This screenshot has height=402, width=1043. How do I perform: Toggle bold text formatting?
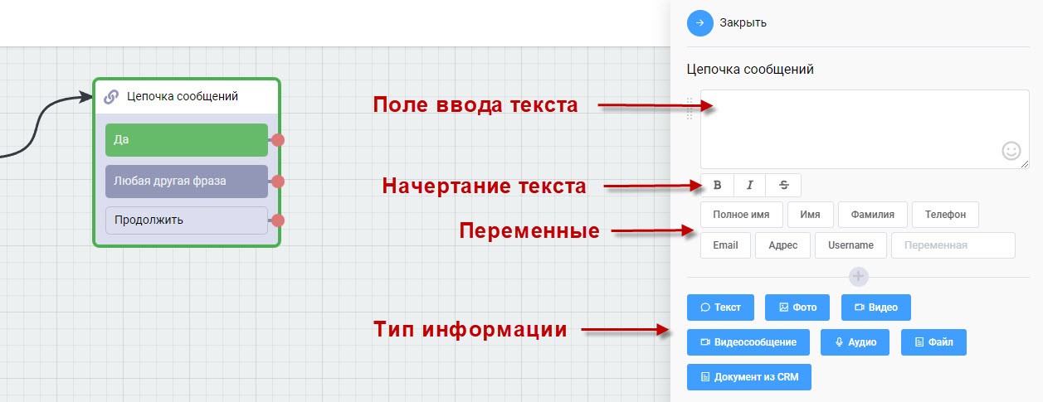tap(718, 185)
